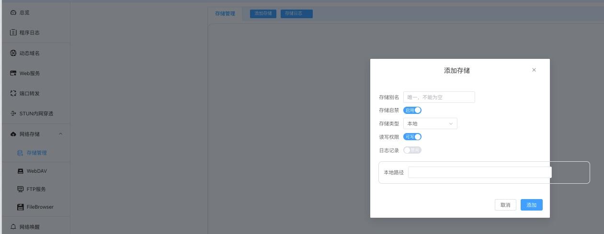Select FTP服务 submenu entry
Viewport: 604px width, 234px height.
35,189
